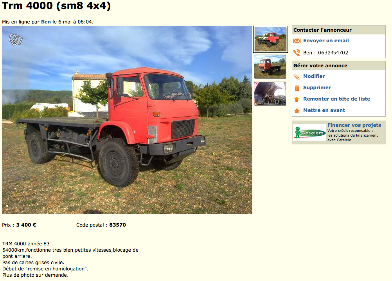This screenshot has height=281, width=392.
Task: Select Mettre en avant link
Action: [324, 110]
